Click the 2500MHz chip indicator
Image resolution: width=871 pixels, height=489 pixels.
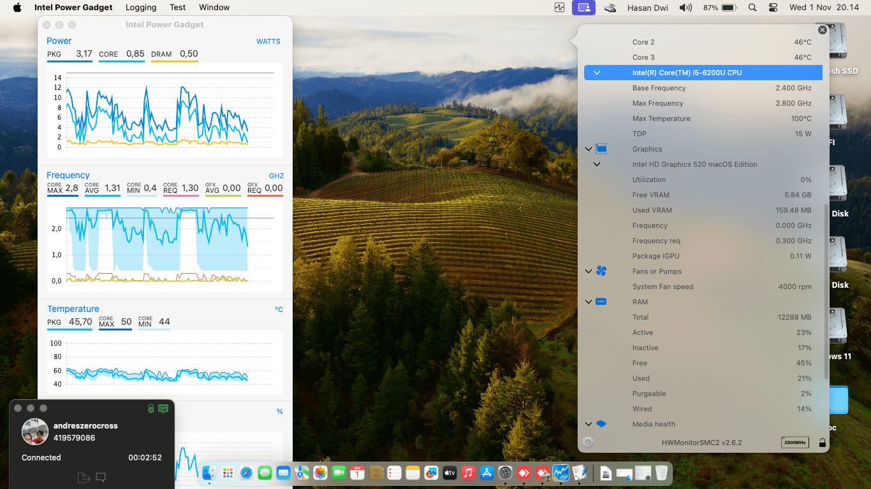(794, 443)
